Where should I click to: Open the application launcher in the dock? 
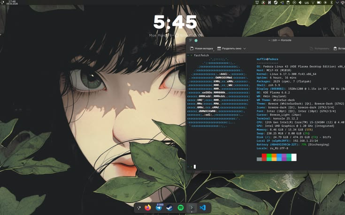139,208
